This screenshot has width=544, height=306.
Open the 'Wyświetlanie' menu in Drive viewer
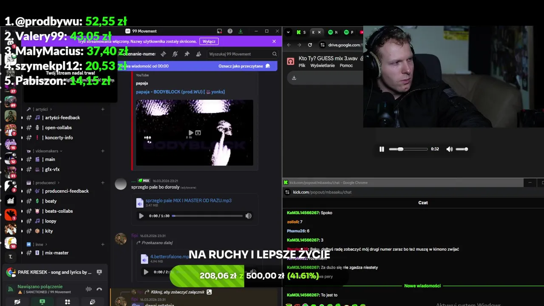[323, 66]
